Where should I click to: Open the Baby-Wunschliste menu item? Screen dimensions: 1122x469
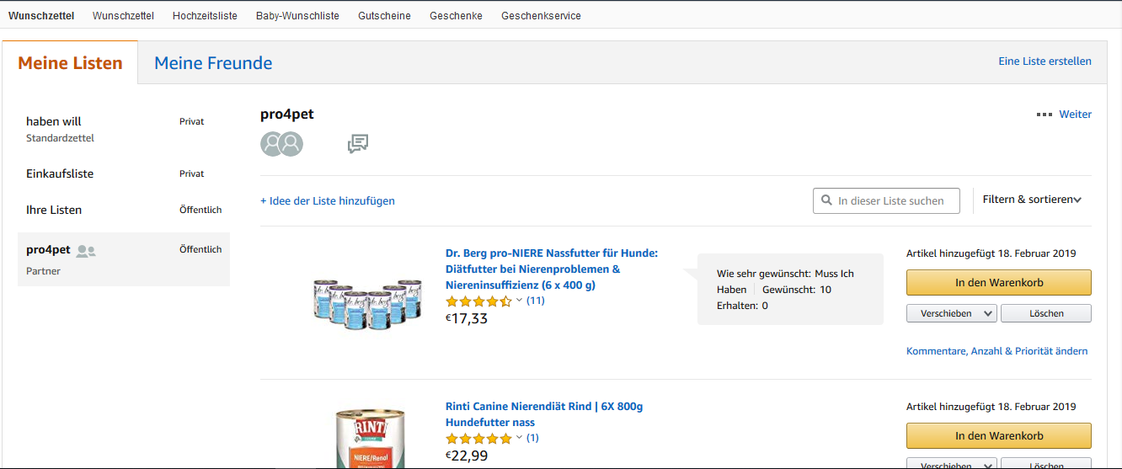(x=297, y=16)
